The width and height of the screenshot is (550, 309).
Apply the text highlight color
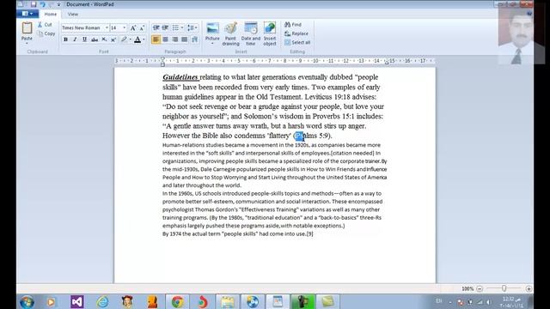point(124,39)
